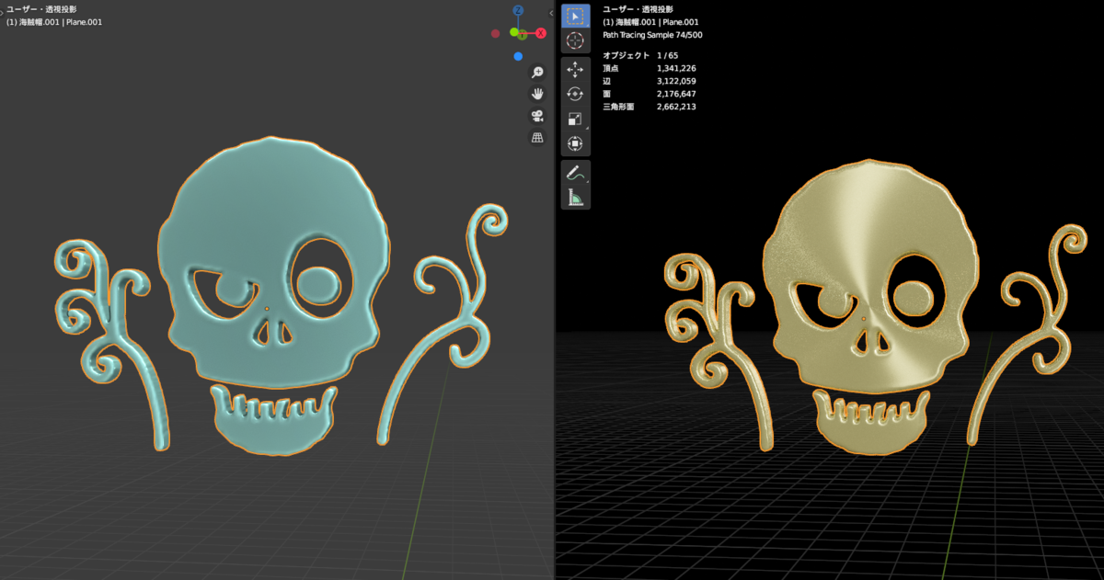Click the "オブジェクト" statistics label

626,56
